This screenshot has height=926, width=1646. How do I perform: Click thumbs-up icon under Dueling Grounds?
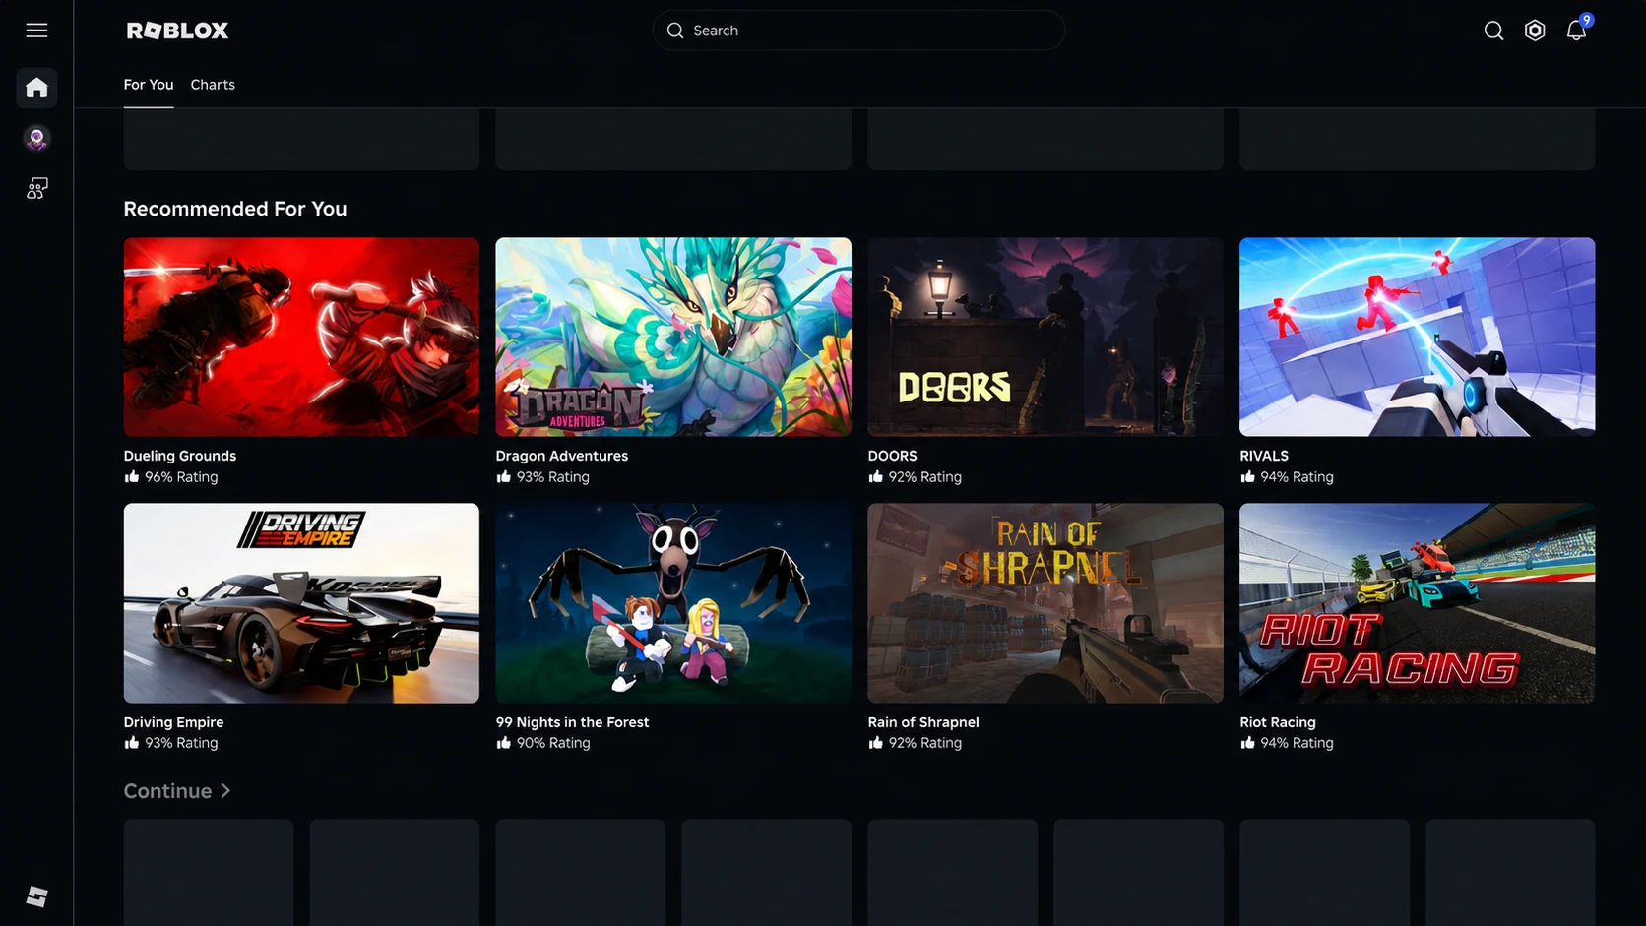(x=132, y=476)
